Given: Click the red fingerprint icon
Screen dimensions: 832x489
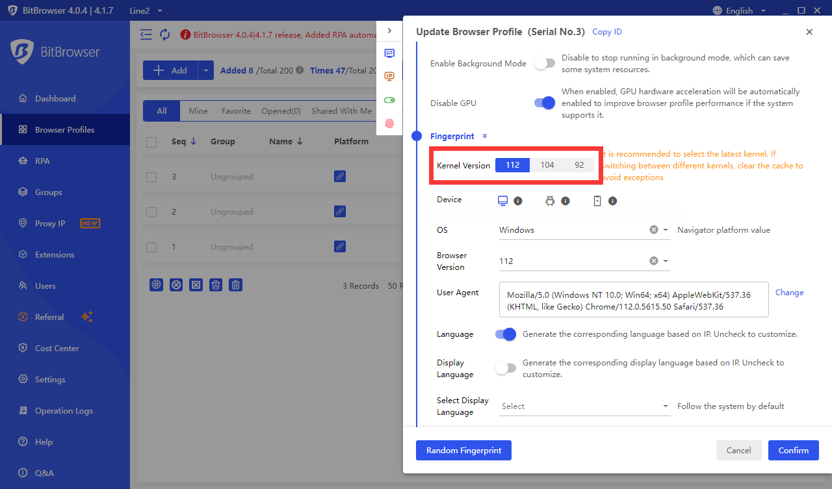Looking at the screenshot, I should [389, 124].
